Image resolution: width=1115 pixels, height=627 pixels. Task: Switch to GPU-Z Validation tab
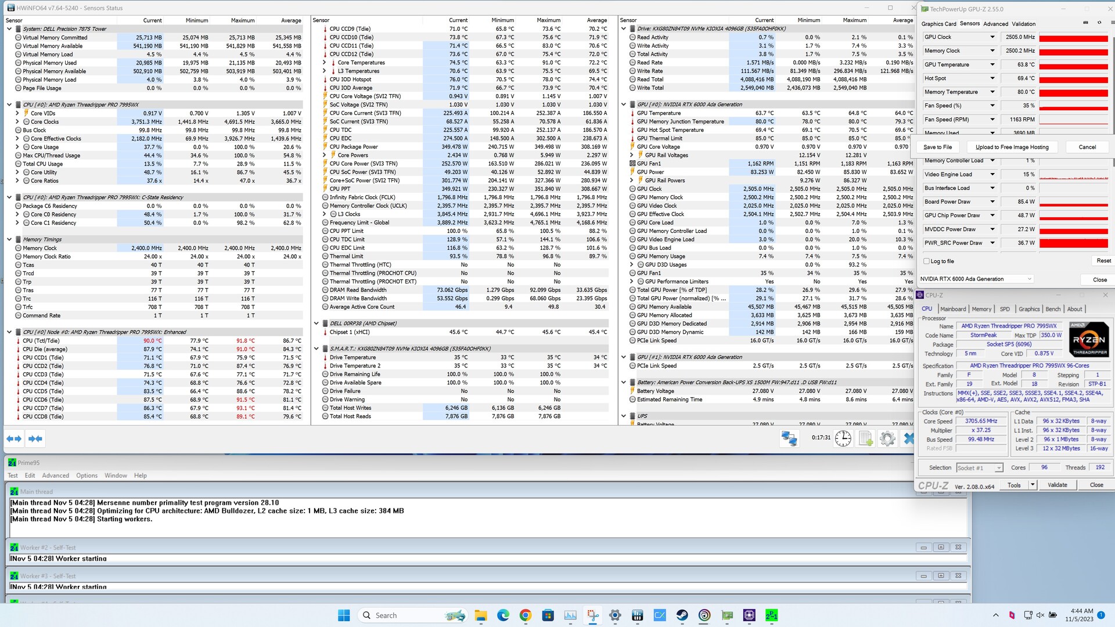pyautogui.click(x=1023, y=24)
